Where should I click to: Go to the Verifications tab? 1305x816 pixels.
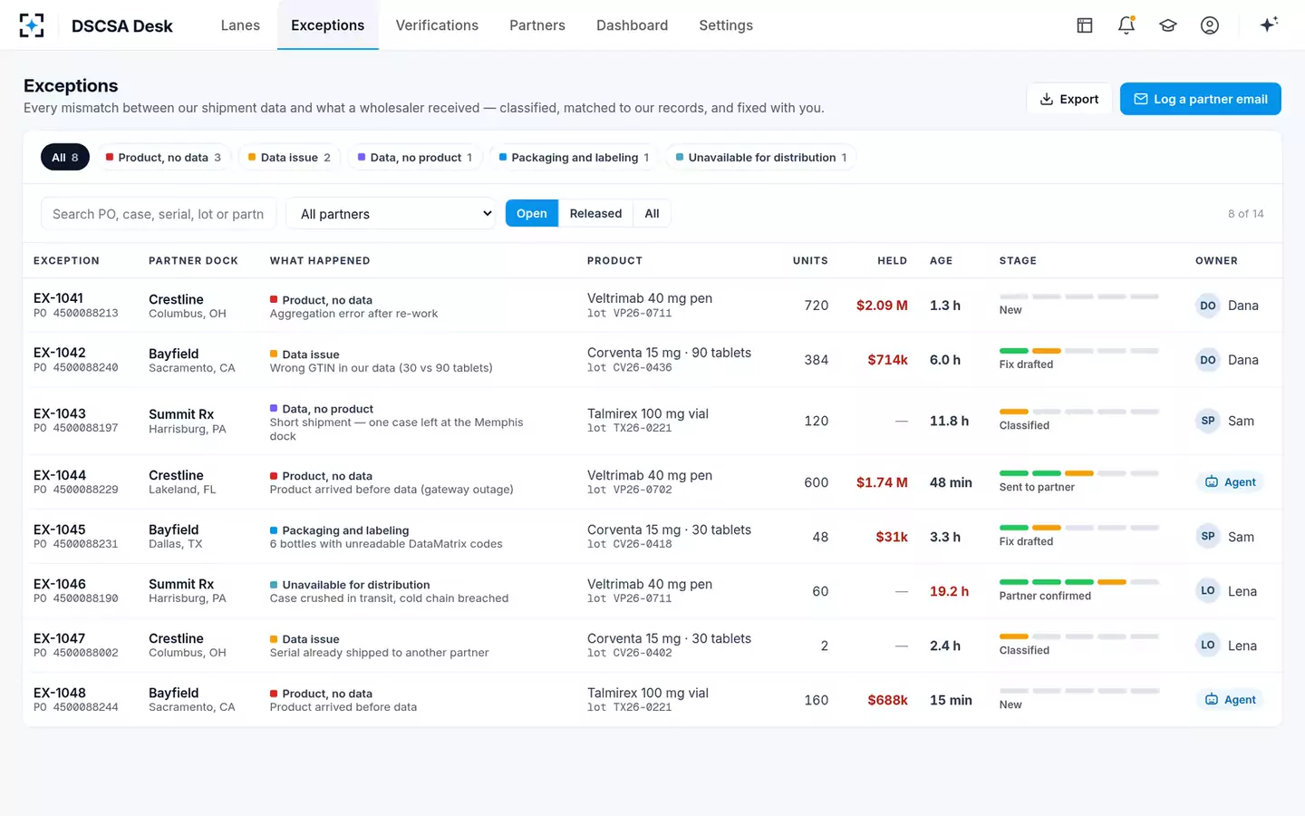437,25
